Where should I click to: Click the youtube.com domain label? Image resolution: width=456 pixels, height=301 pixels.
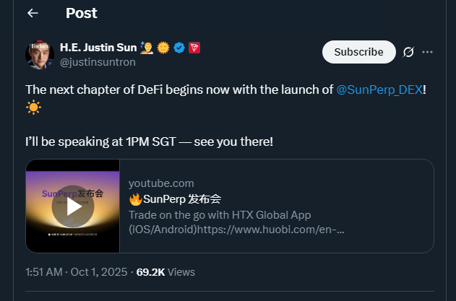[160, 183]
